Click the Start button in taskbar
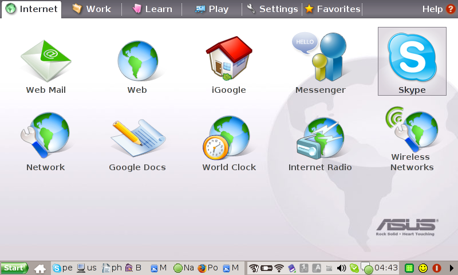This screenshot has width=458, height=275. pyautogui.click(x=14, y=268)
